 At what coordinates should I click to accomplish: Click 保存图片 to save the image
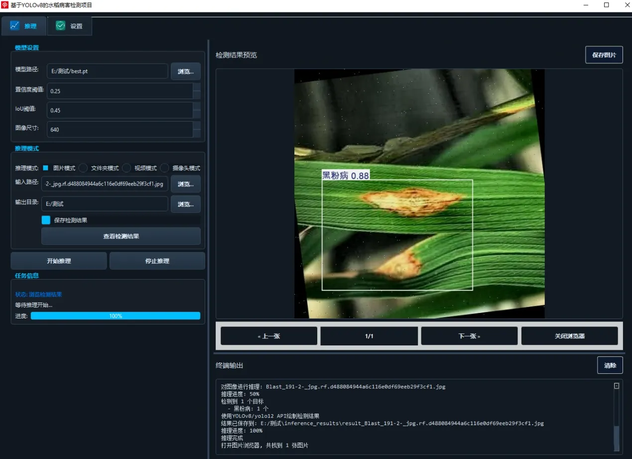click(x=604, y=54)
